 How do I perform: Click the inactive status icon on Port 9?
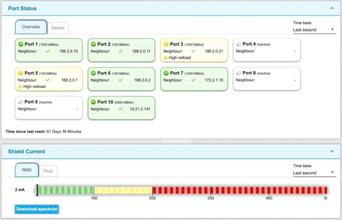click(20, 102)
